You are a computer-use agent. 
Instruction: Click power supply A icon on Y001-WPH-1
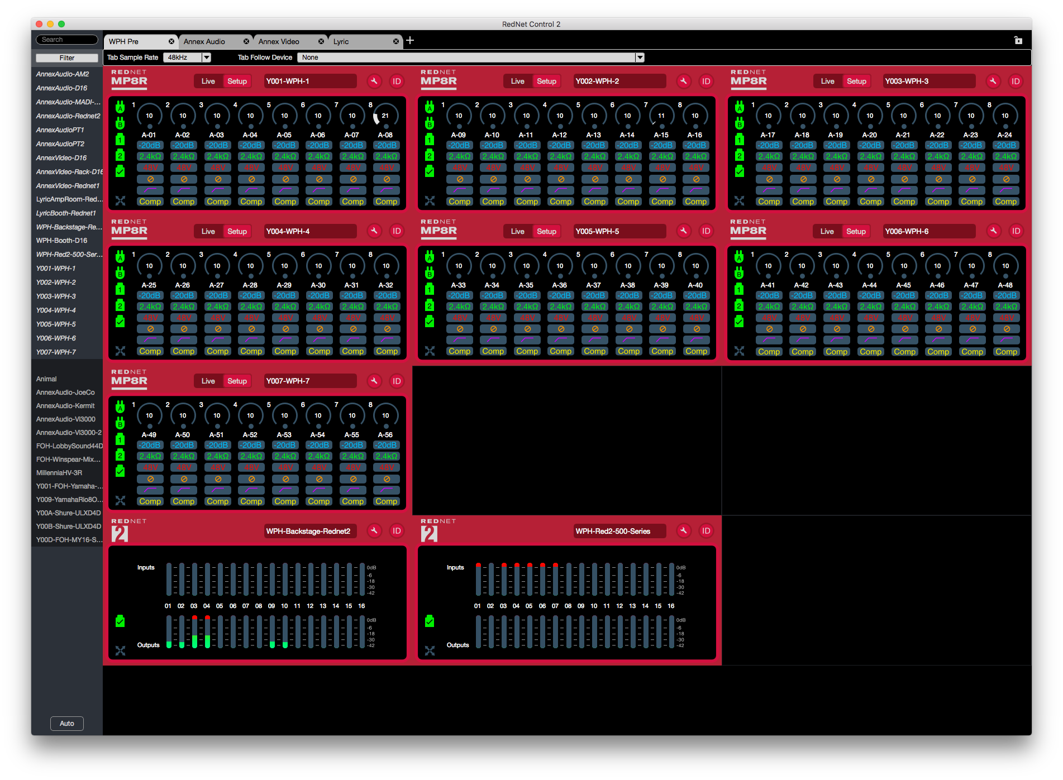(x=120, y=107)
